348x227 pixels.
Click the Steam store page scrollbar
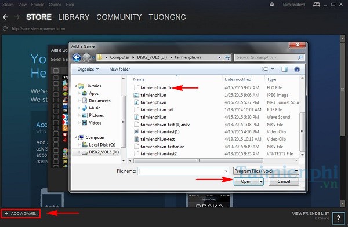pyautogui.click(x=342, y=89)
